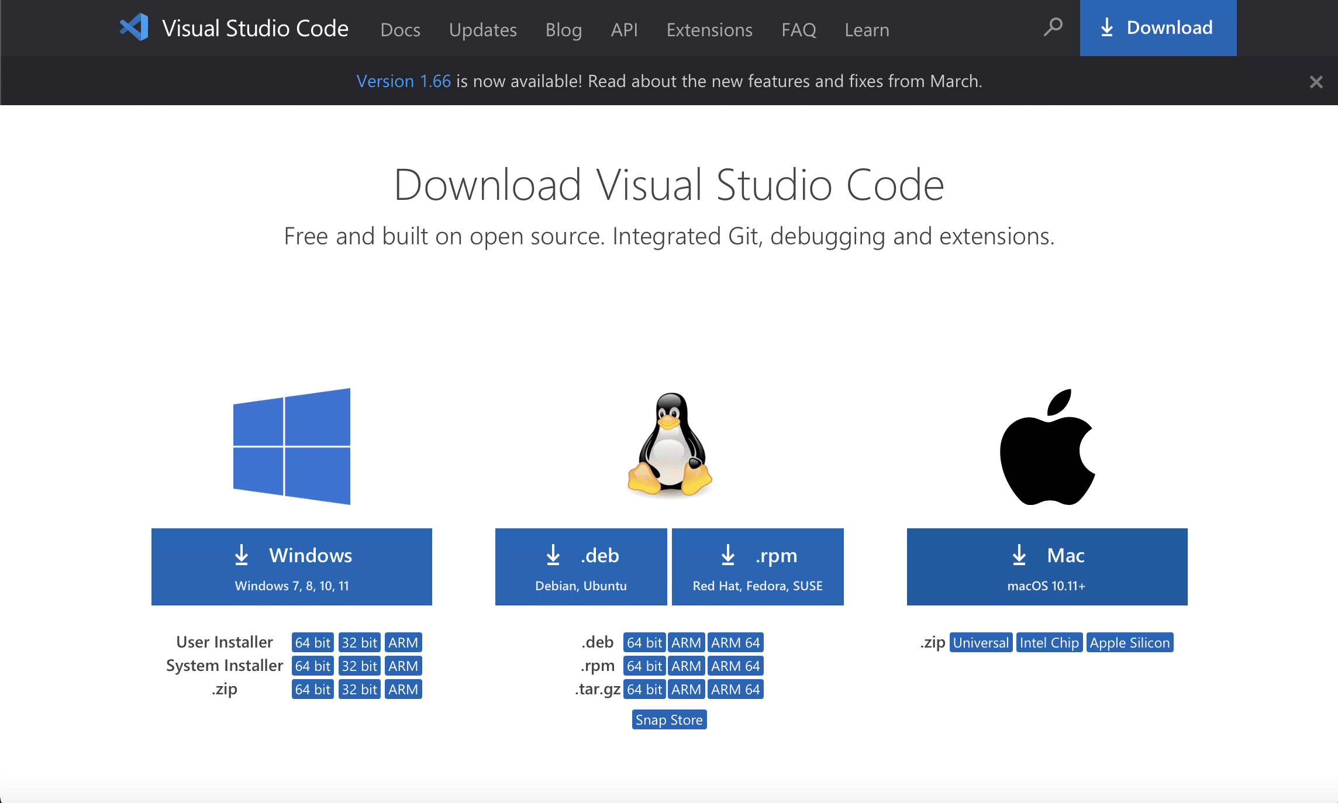This screenshot has height=803, width=1338.
Task: Select Linux .tar.gz 64 bit
Action: point(644,689)
